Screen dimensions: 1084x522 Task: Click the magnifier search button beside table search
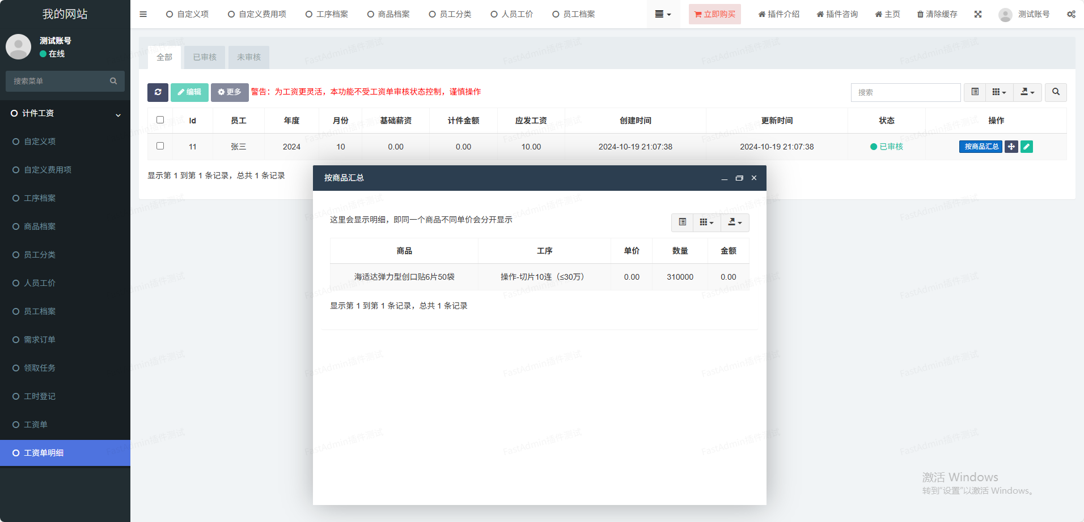pos(1056,92)
